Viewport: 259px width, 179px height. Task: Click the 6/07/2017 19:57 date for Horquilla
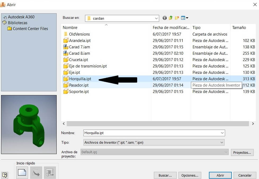(x=167, y=79)
